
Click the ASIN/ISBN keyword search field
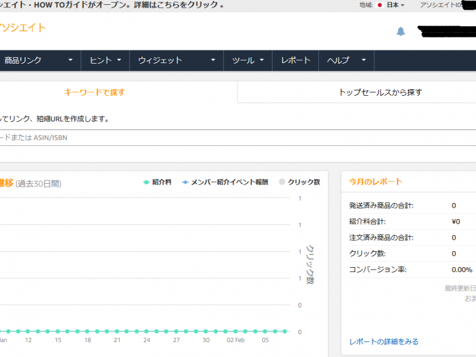click(x=238, y=137)
